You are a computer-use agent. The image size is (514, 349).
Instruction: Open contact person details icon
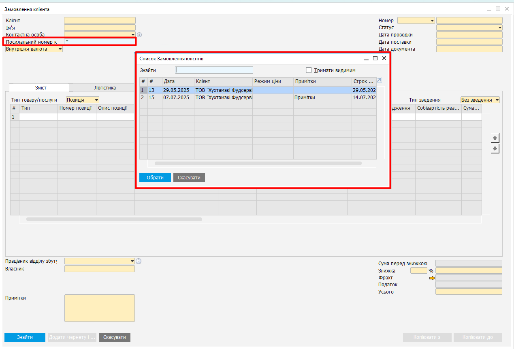point(139,35)
